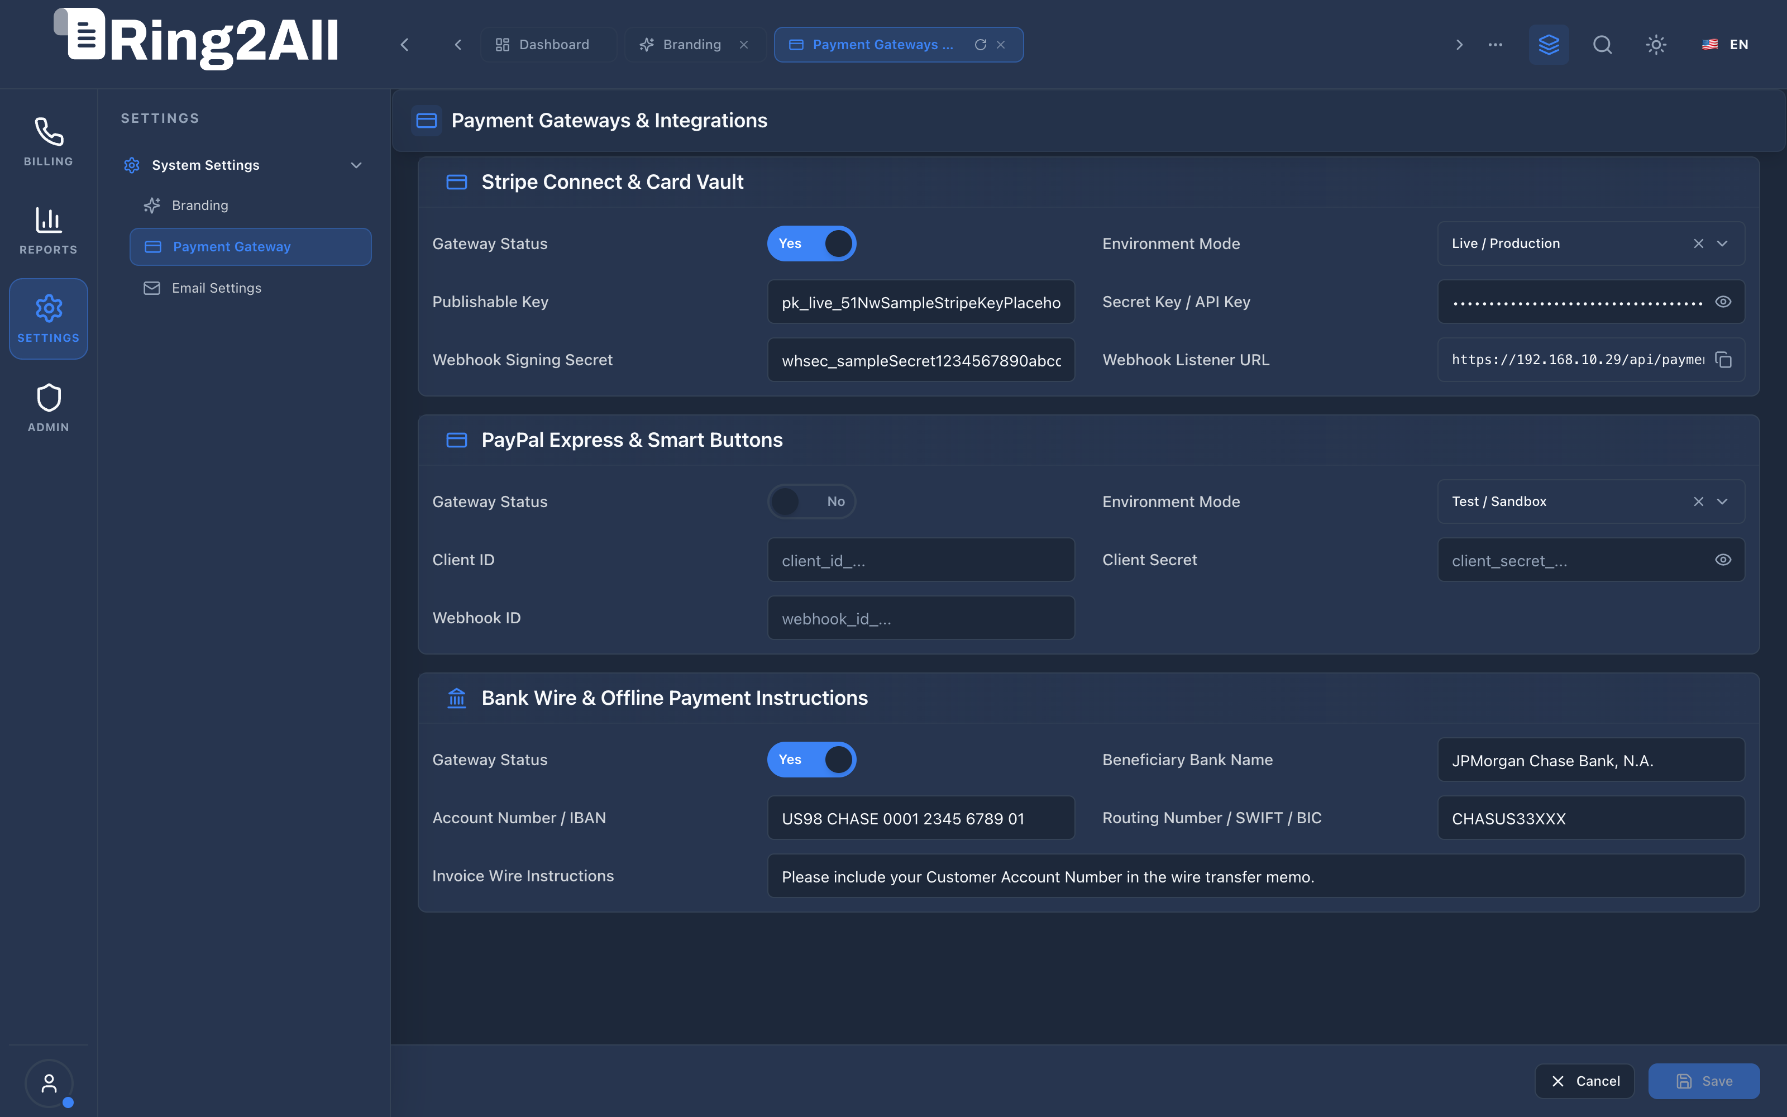Select Payment Gateway menu item

(x=250, y=247)
